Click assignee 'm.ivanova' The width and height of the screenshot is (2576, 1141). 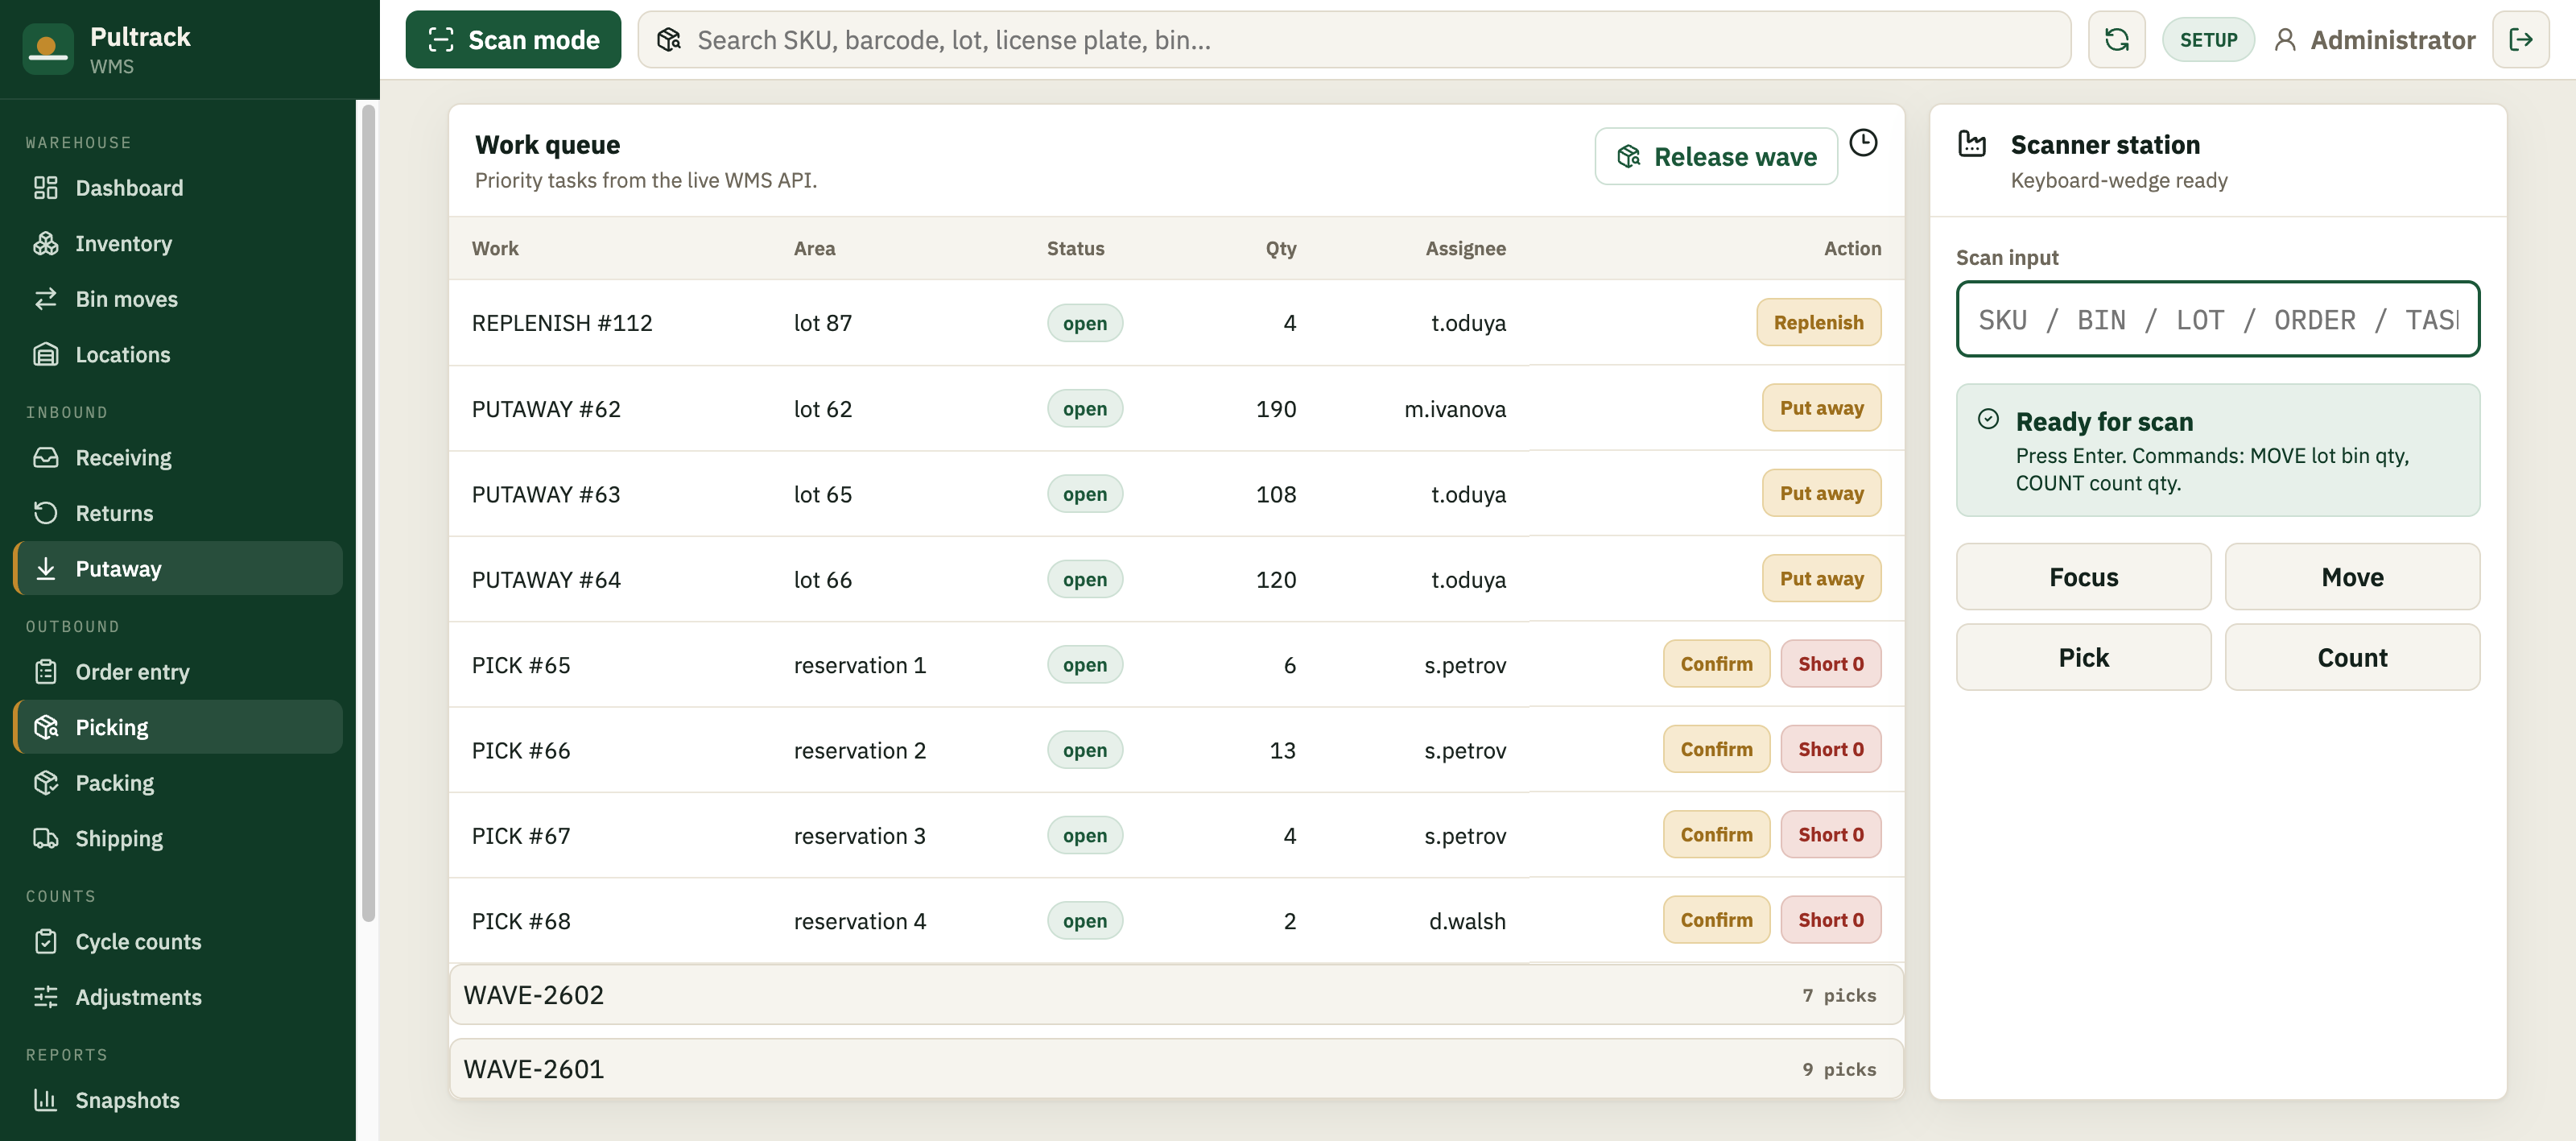point(1455,408)
